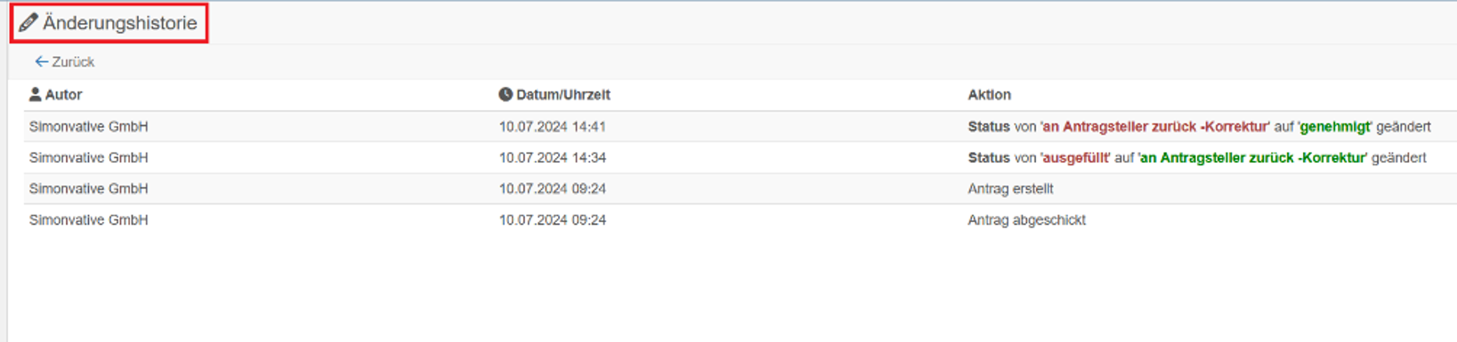Click Simonvative GmbH in the 14:41 row

pyautogui.click(x=88, y=126)
